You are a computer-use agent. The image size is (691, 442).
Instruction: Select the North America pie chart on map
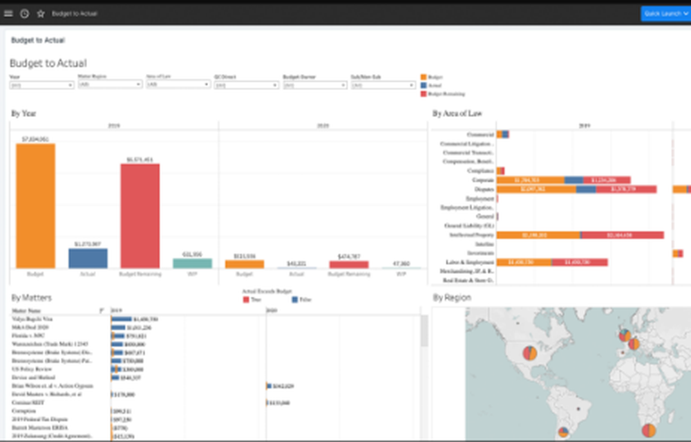(530, 353)
